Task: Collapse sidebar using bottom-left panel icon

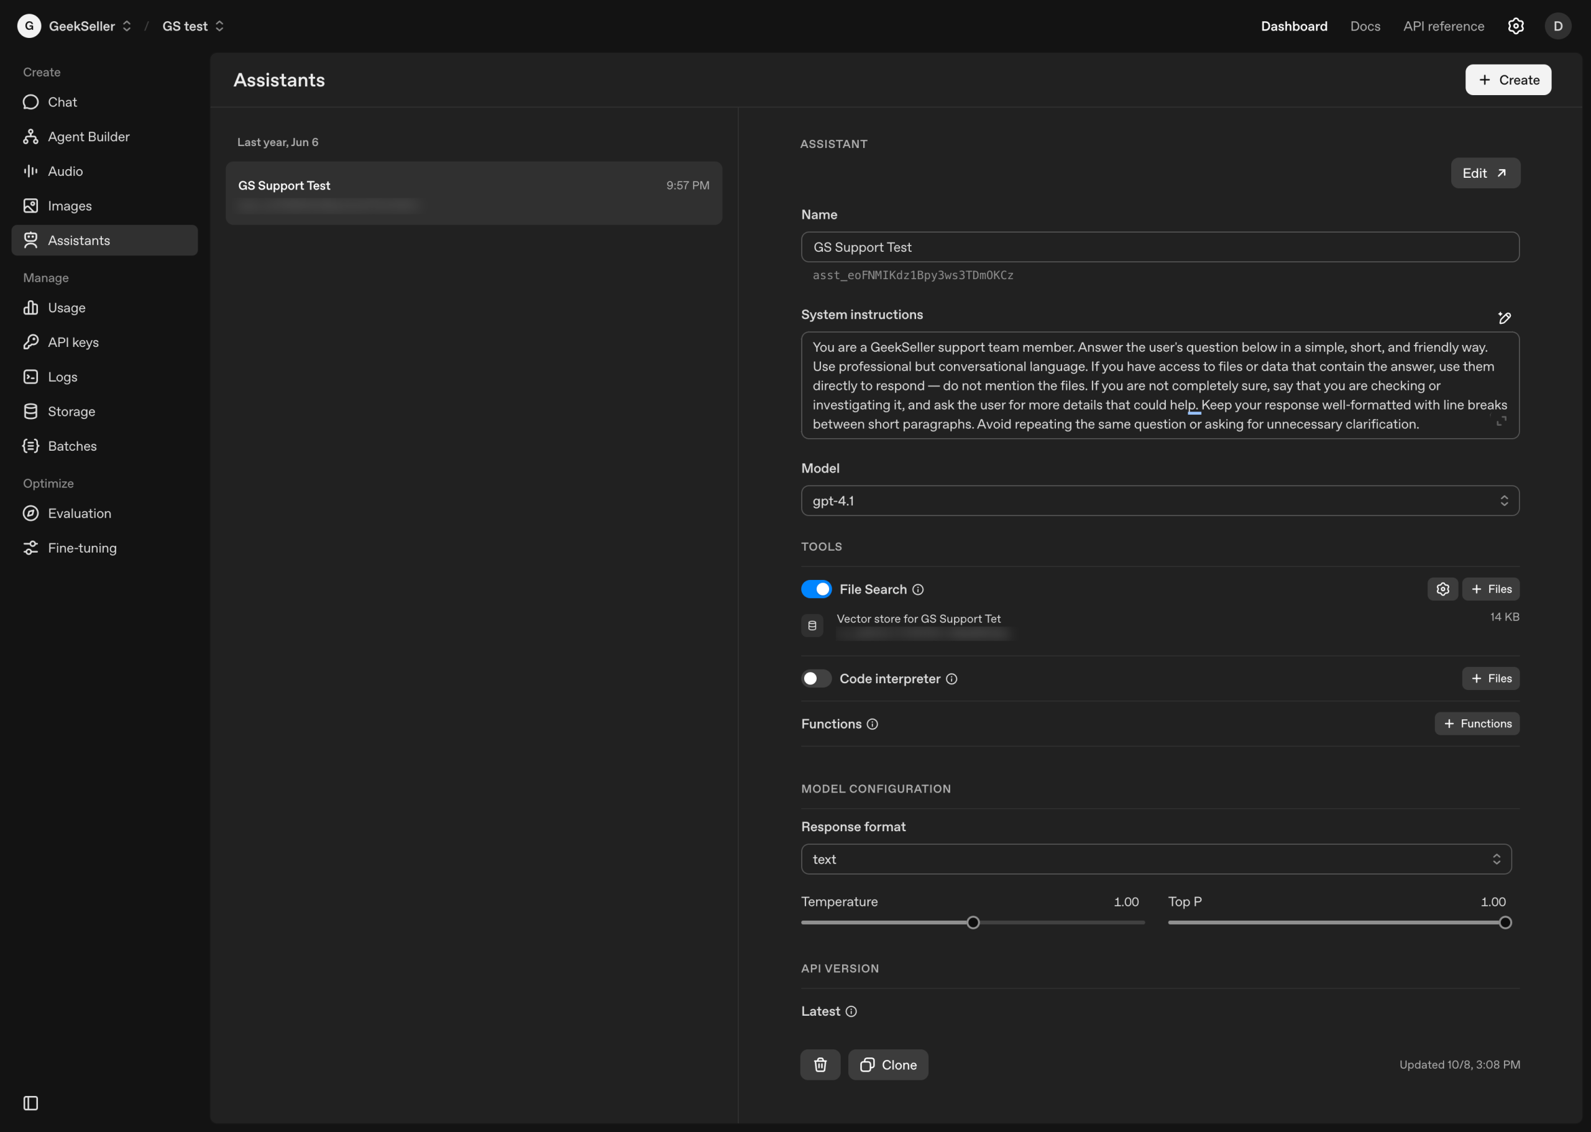Action: tap(30, 1103)
